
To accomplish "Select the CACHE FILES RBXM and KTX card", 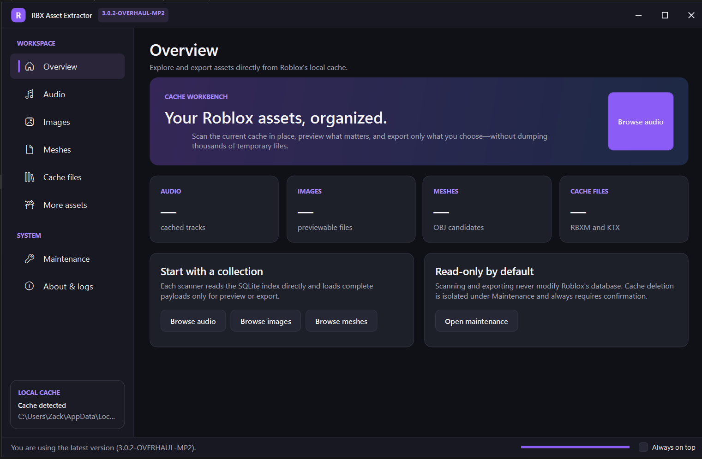I will [624, 209].
